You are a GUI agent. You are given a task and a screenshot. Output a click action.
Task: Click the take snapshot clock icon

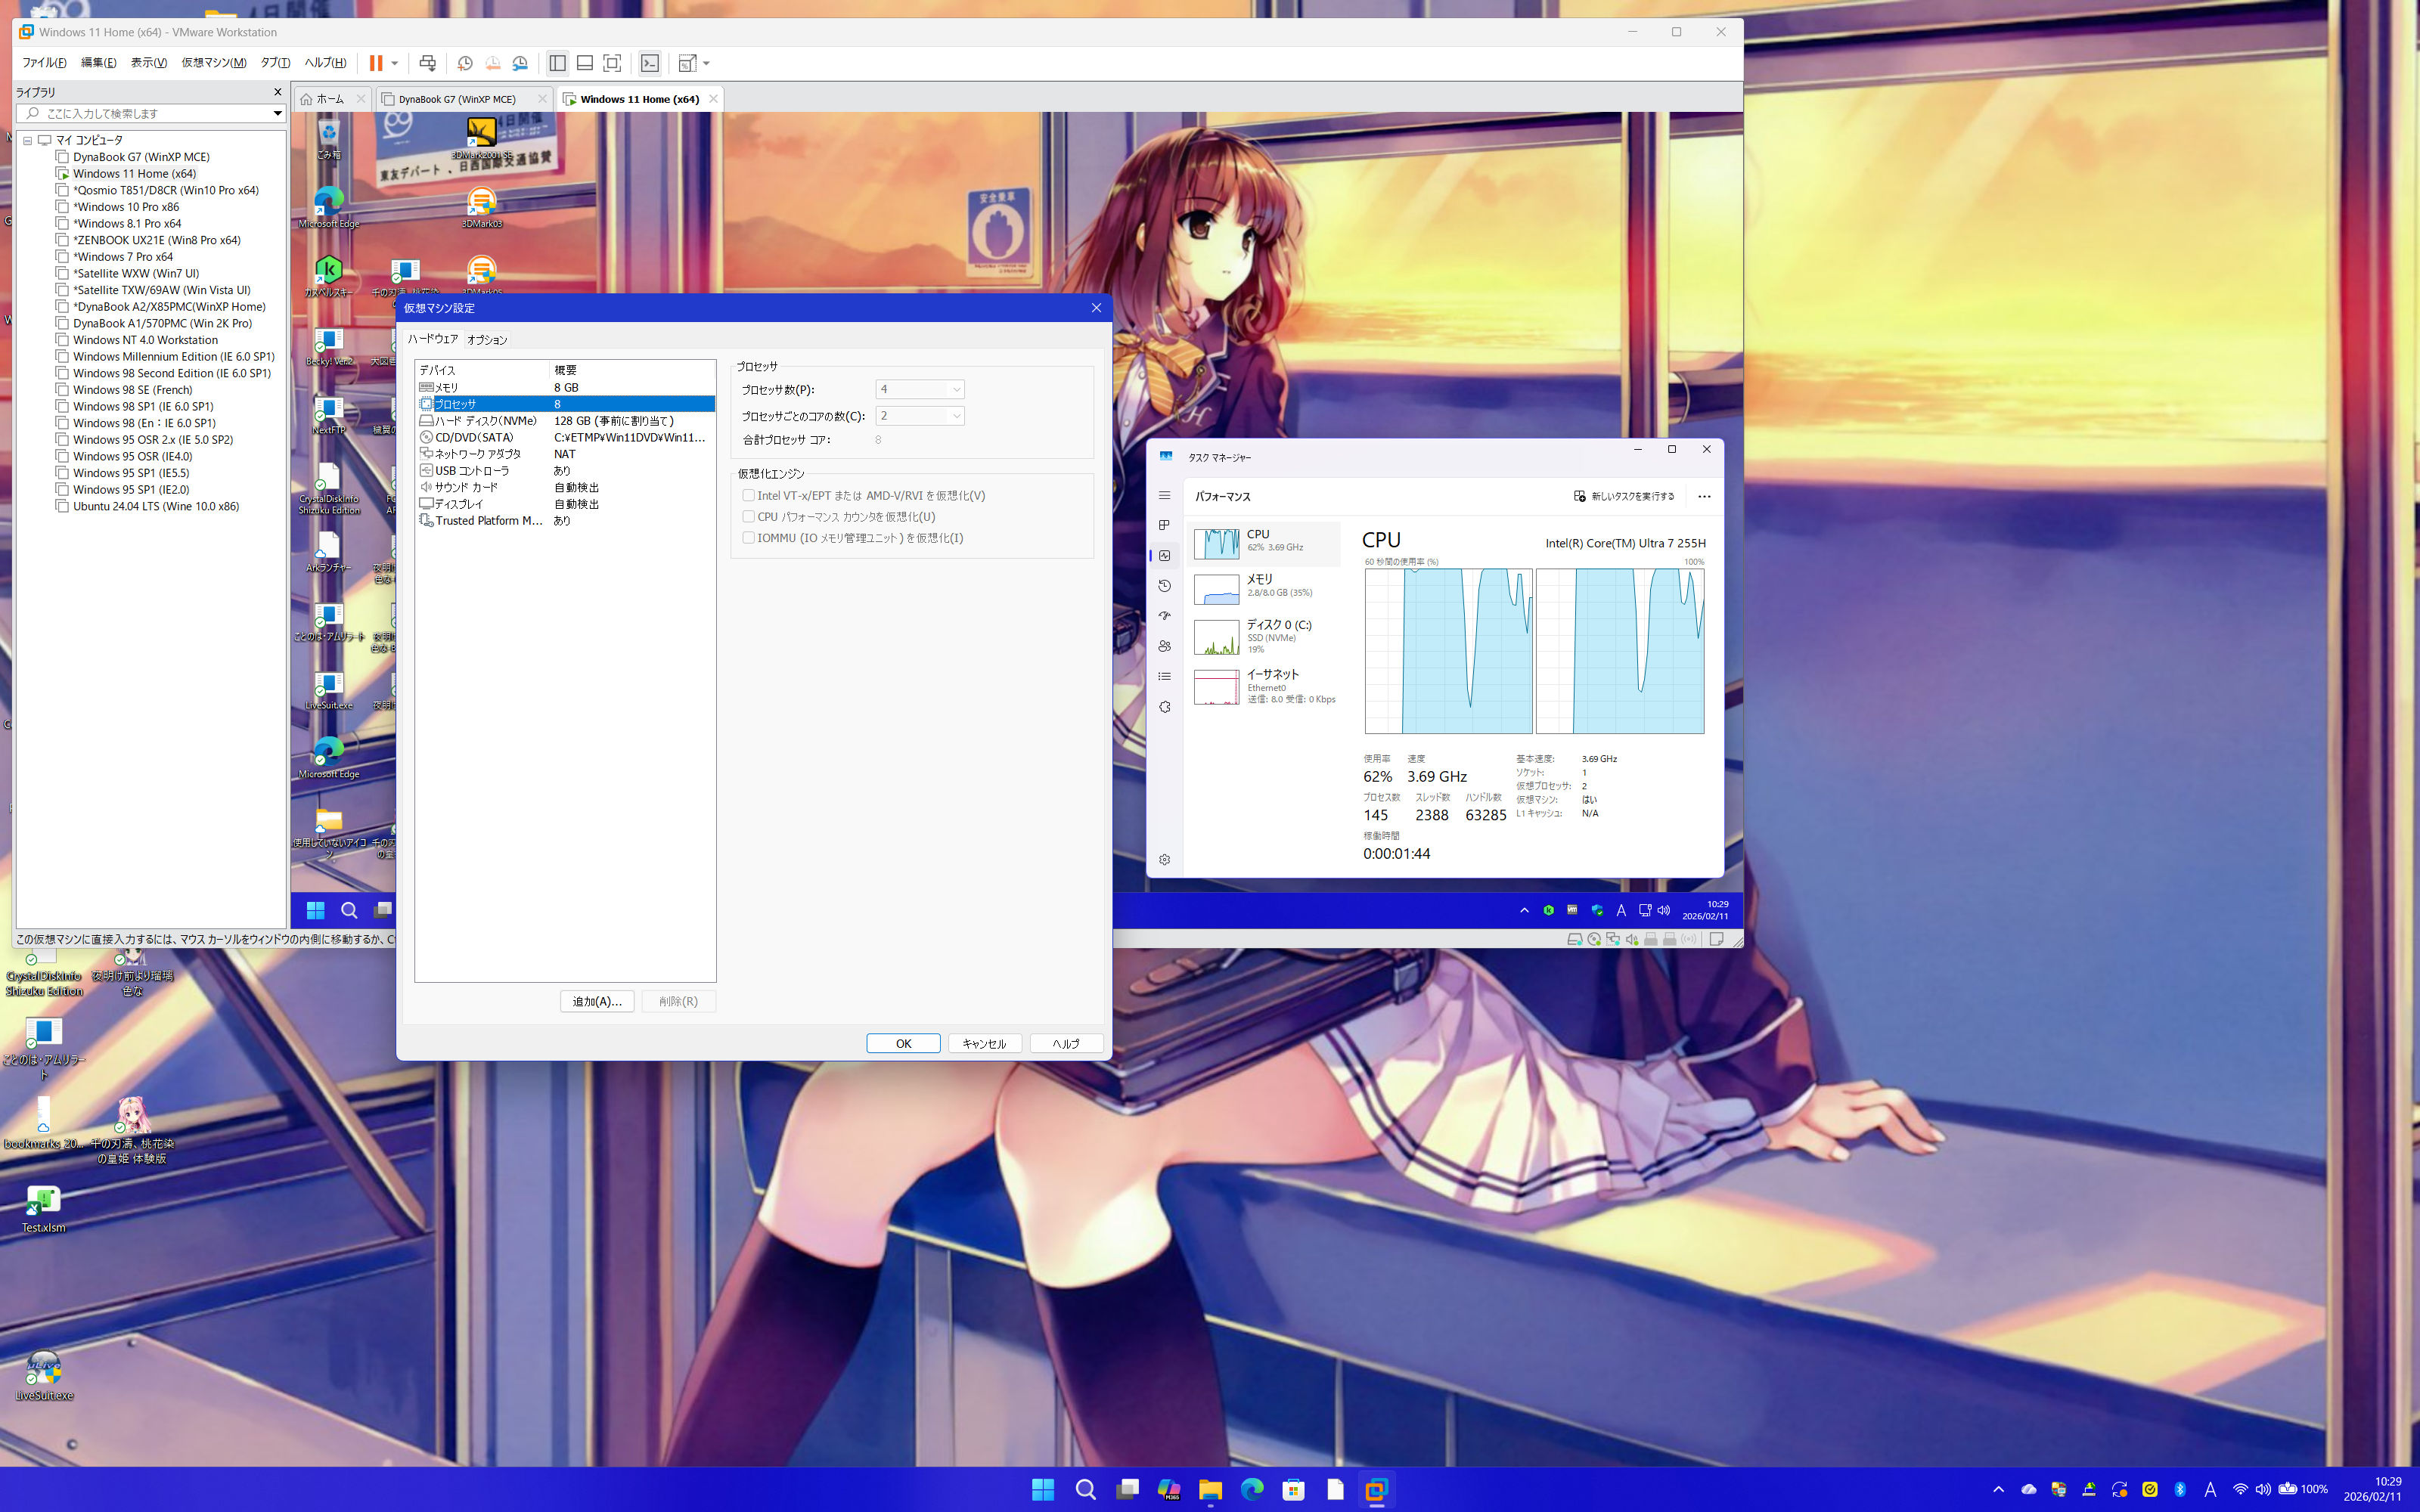point(465,63)
